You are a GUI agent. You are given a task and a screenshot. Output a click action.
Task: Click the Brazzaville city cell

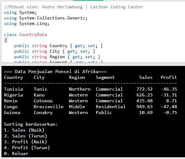click(49, 107)
